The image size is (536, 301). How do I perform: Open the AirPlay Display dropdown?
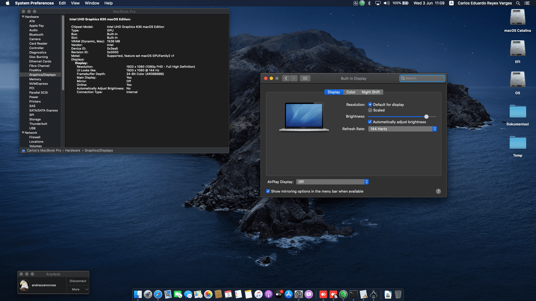[332, 182]
